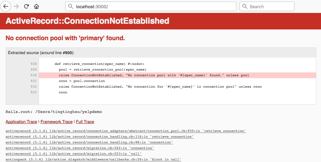Go to browser home page icon
This screenshot has width=321, height=162.
(x=37, y=6)
